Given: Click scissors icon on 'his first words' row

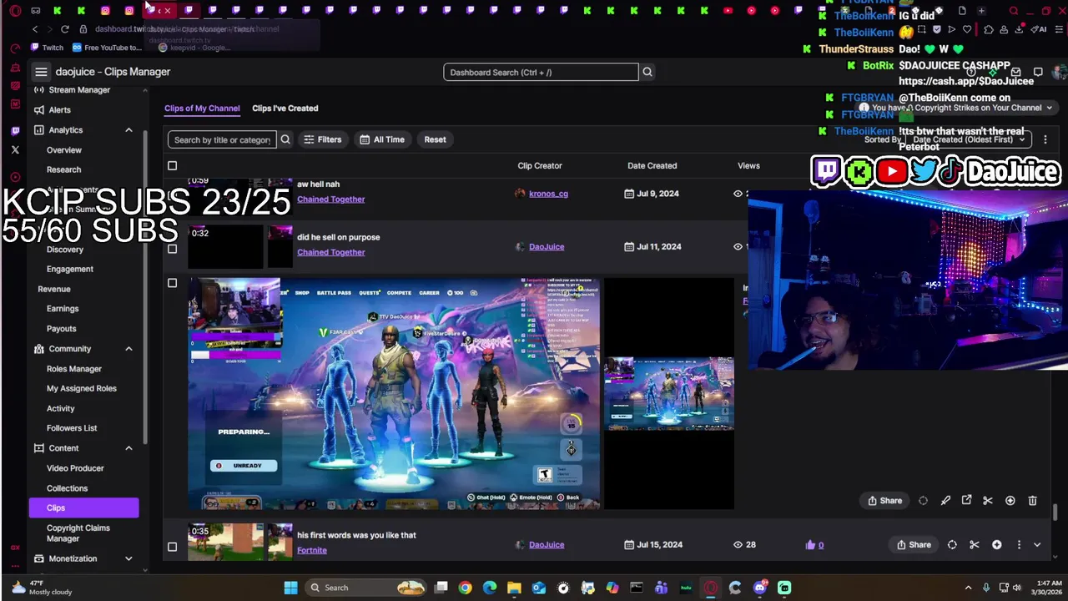Looking at the screenshot, I should [974, 545].
